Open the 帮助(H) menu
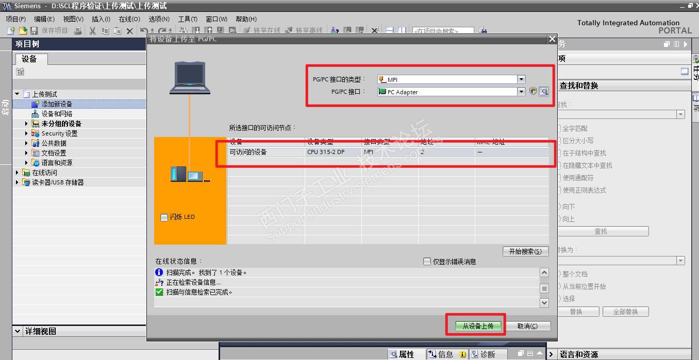 tap(246, 19)
